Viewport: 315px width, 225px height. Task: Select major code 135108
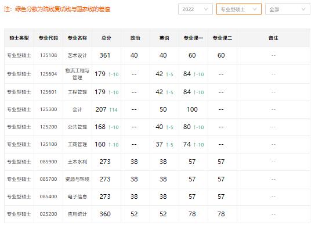coord(48,55)
